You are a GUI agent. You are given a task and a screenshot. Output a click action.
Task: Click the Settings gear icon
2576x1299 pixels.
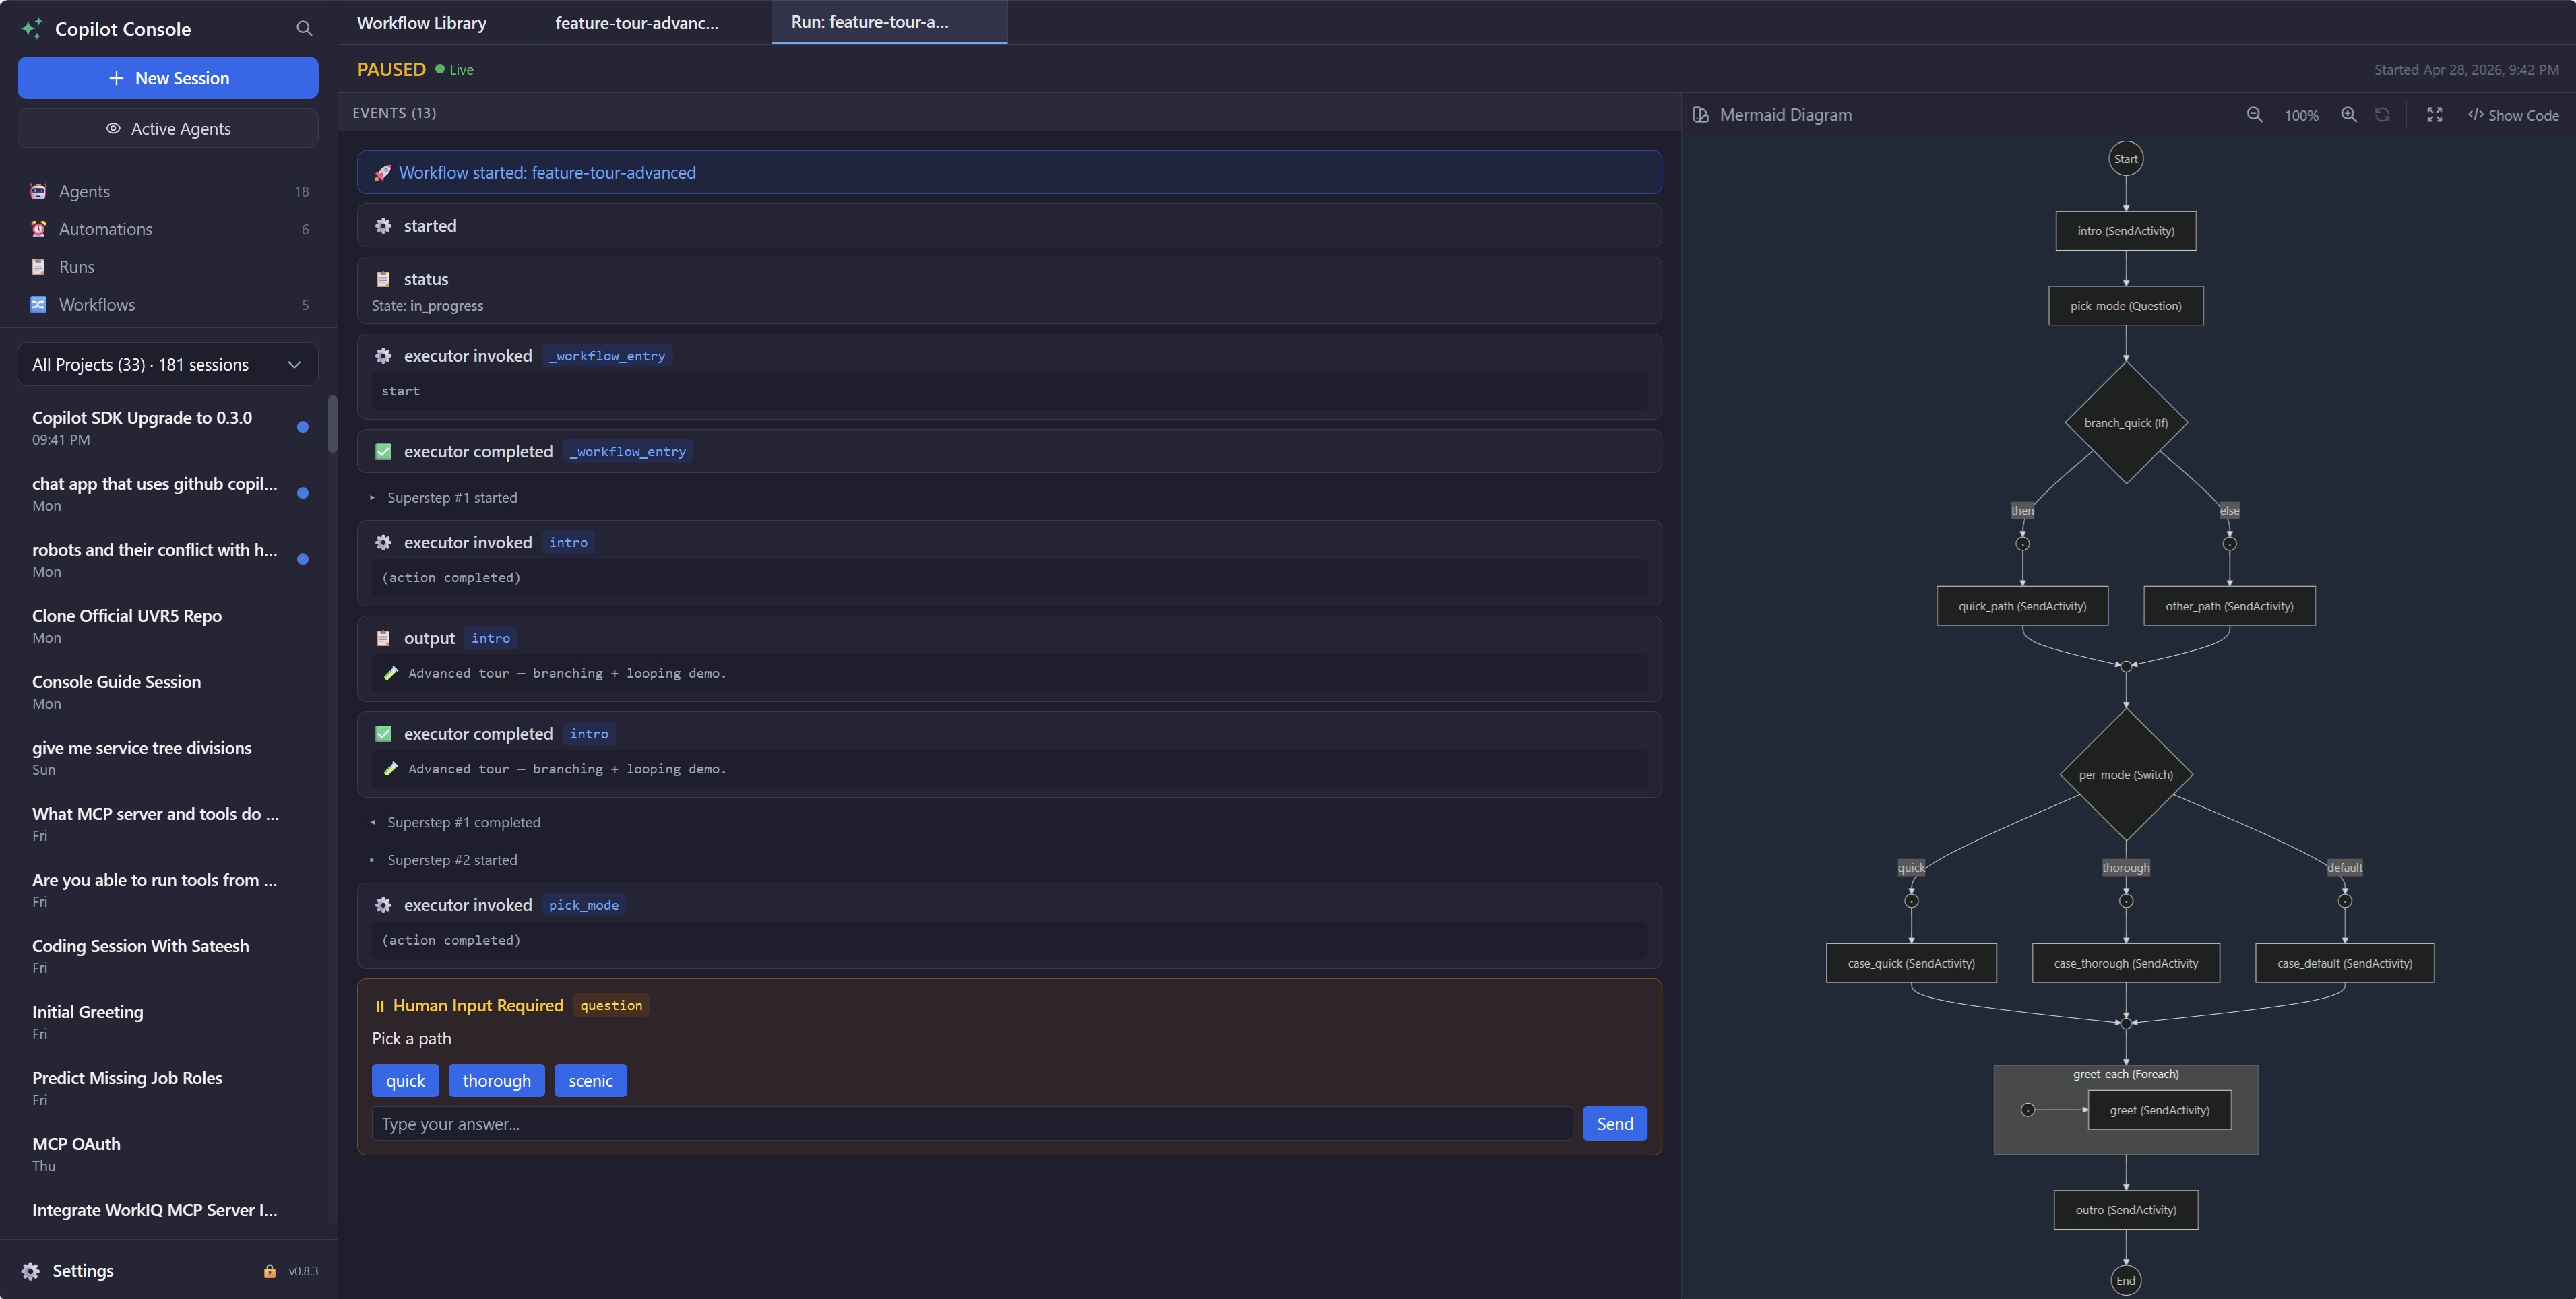30,1271
